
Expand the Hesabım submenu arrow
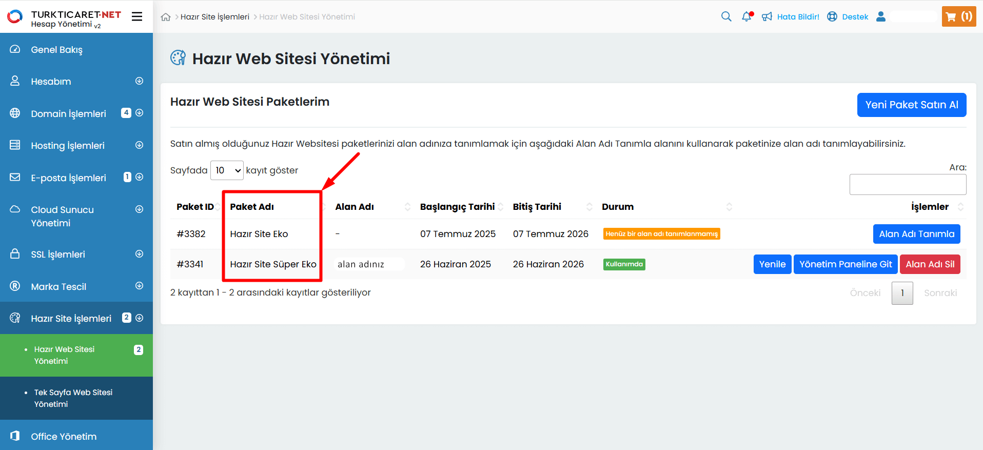[x=139, y=81]
